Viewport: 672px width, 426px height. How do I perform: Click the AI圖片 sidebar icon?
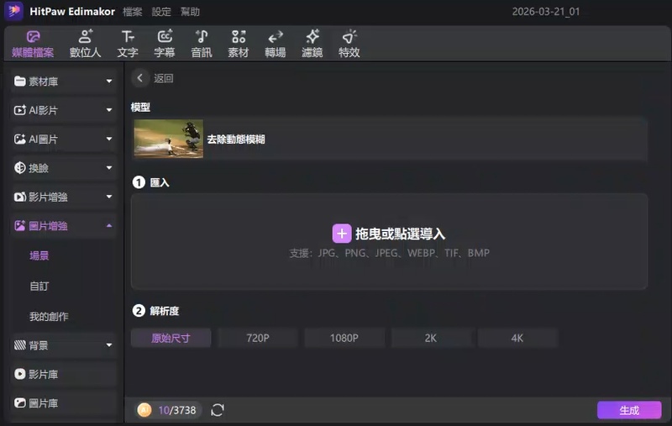[19, 139]
